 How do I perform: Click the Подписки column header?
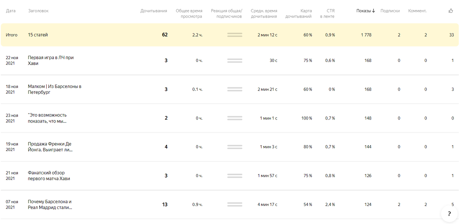pos(390,11)
